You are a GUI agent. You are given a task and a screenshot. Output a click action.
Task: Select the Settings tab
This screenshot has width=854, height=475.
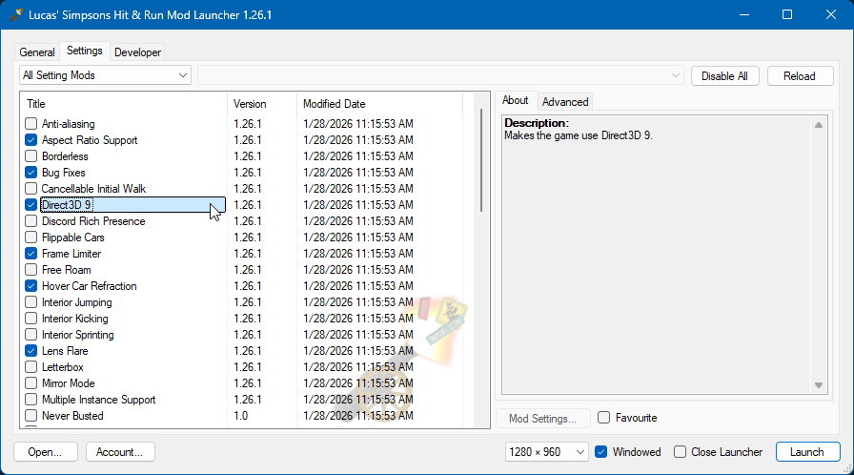coord(85,51)
